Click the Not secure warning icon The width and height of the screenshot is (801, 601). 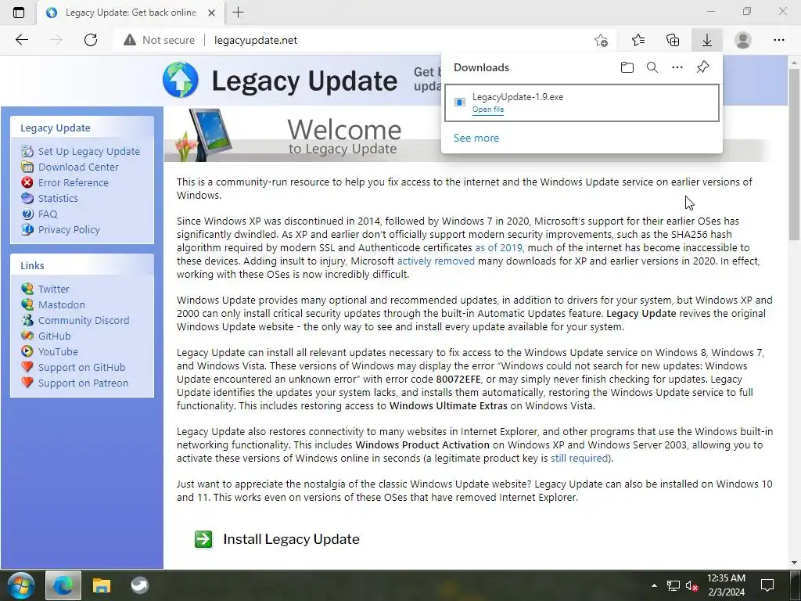coord(130,40)
